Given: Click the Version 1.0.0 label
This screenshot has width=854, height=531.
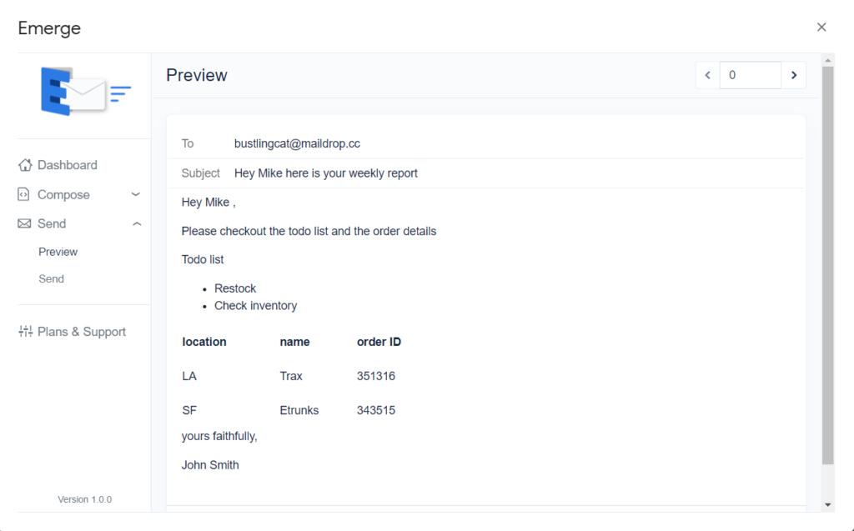Looking at the screenshot, I should click(x=84, y=499).
